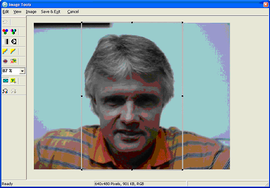270x188 pixels.
Task: Click the top-center crop selection handle
Action: click(x=132, y=22)
